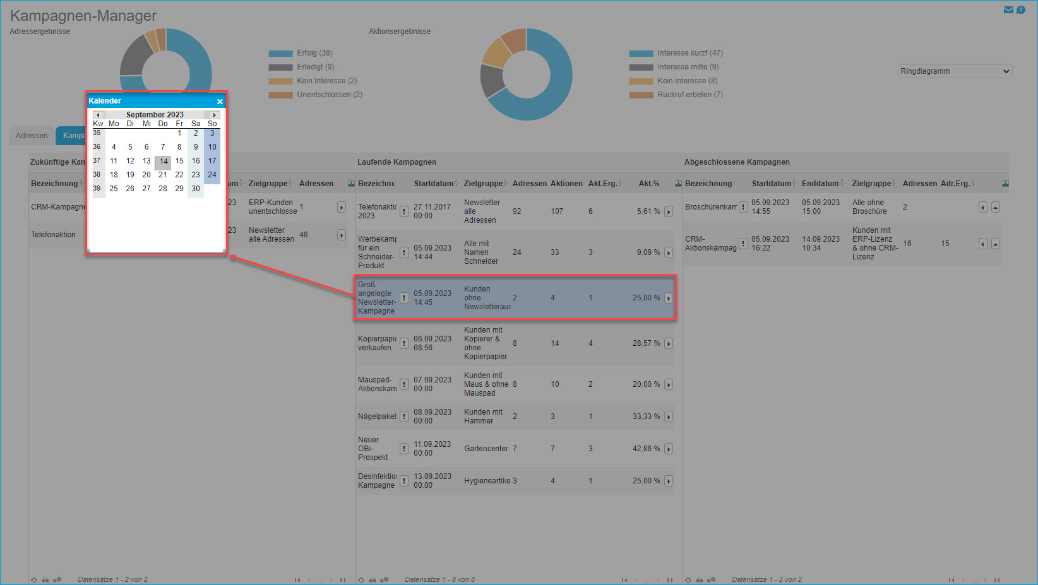
Task: Click left-arrow button on the Broschürenkampagne row
Action: coord(983,207)
